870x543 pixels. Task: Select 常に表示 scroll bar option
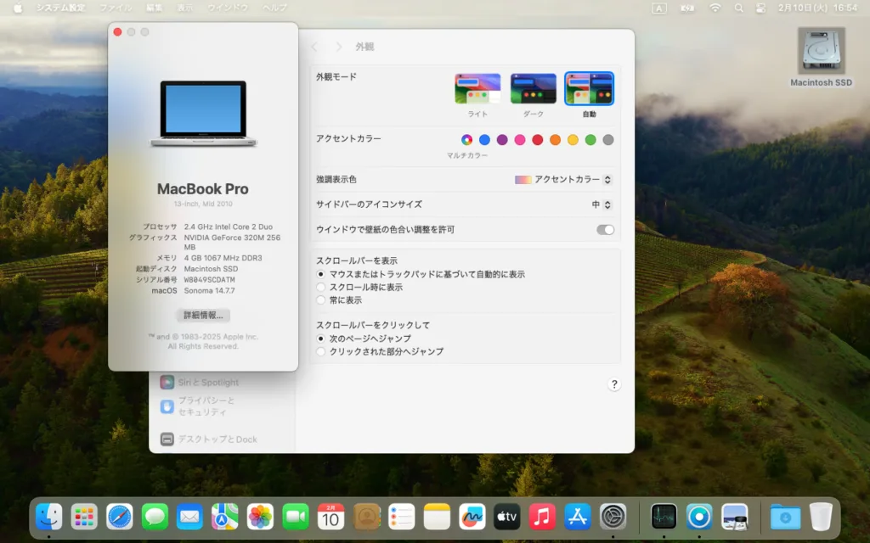point(321,300)
